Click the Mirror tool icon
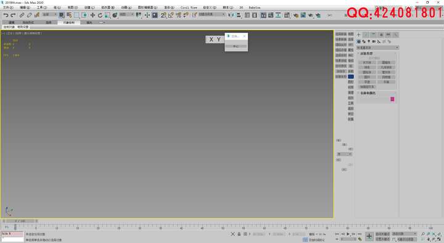Viewport: 444px width, 243px height. (x=231, y=15)
